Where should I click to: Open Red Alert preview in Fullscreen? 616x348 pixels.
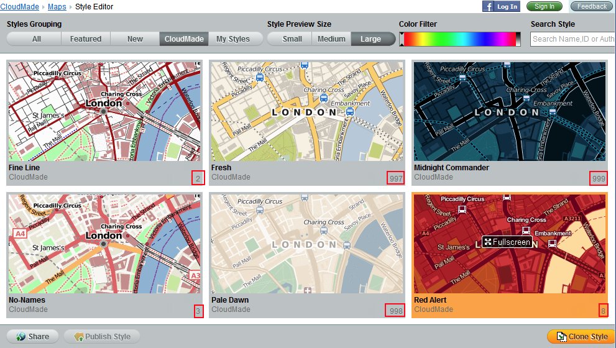[507, 242]
